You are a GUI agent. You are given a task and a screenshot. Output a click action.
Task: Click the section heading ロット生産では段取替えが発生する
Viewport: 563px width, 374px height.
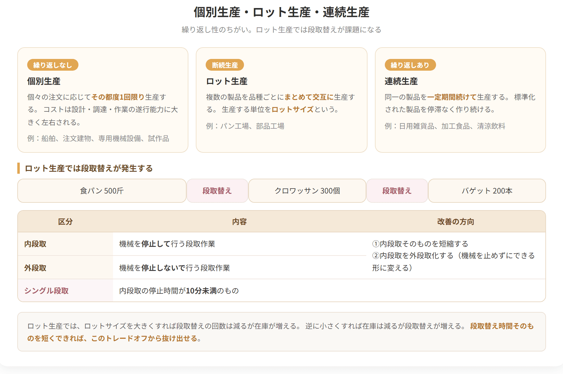click(89, 168)
